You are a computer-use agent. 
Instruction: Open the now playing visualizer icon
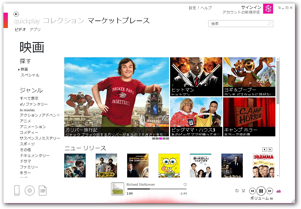(x=278, y=191)
